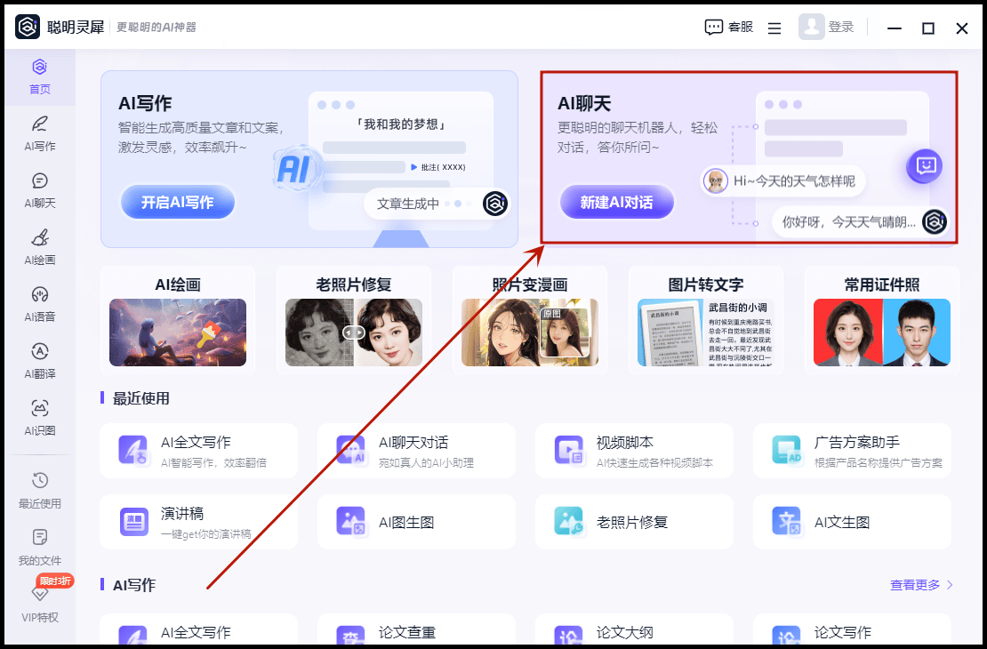
Task: Click the 开启AI写作 button
Action: click(177, 202)
